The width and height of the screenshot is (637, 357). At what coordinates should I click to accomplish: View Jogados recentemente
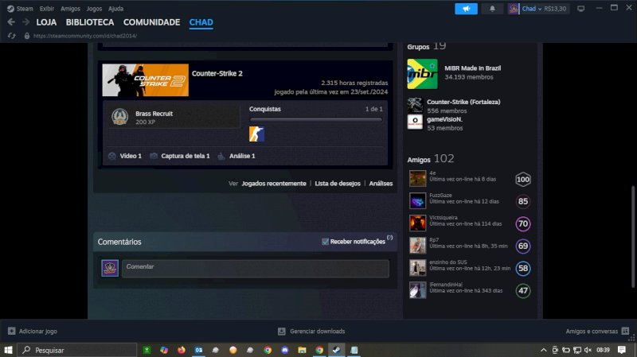click(274, 184)
